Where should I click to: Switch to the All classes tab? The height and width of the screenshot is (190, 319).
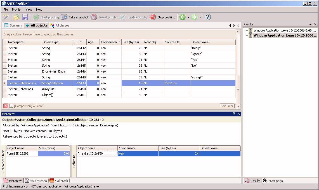click(x=60, y=25)
